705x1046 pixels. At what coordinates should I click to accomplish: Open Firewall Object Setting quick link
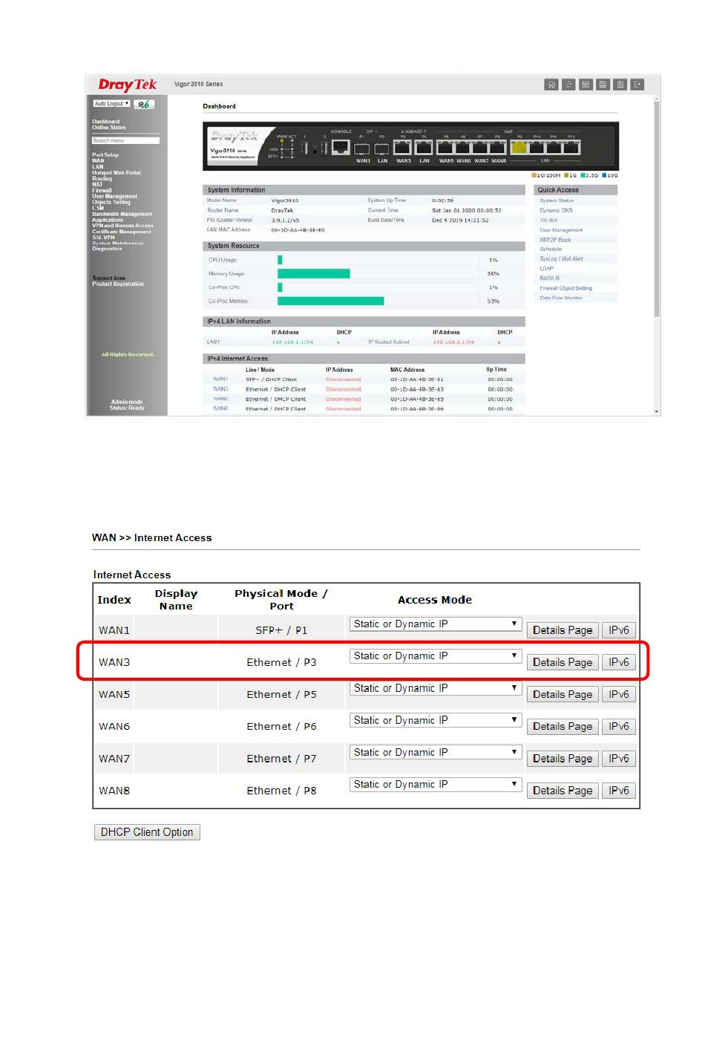click(x=565, y=288)
